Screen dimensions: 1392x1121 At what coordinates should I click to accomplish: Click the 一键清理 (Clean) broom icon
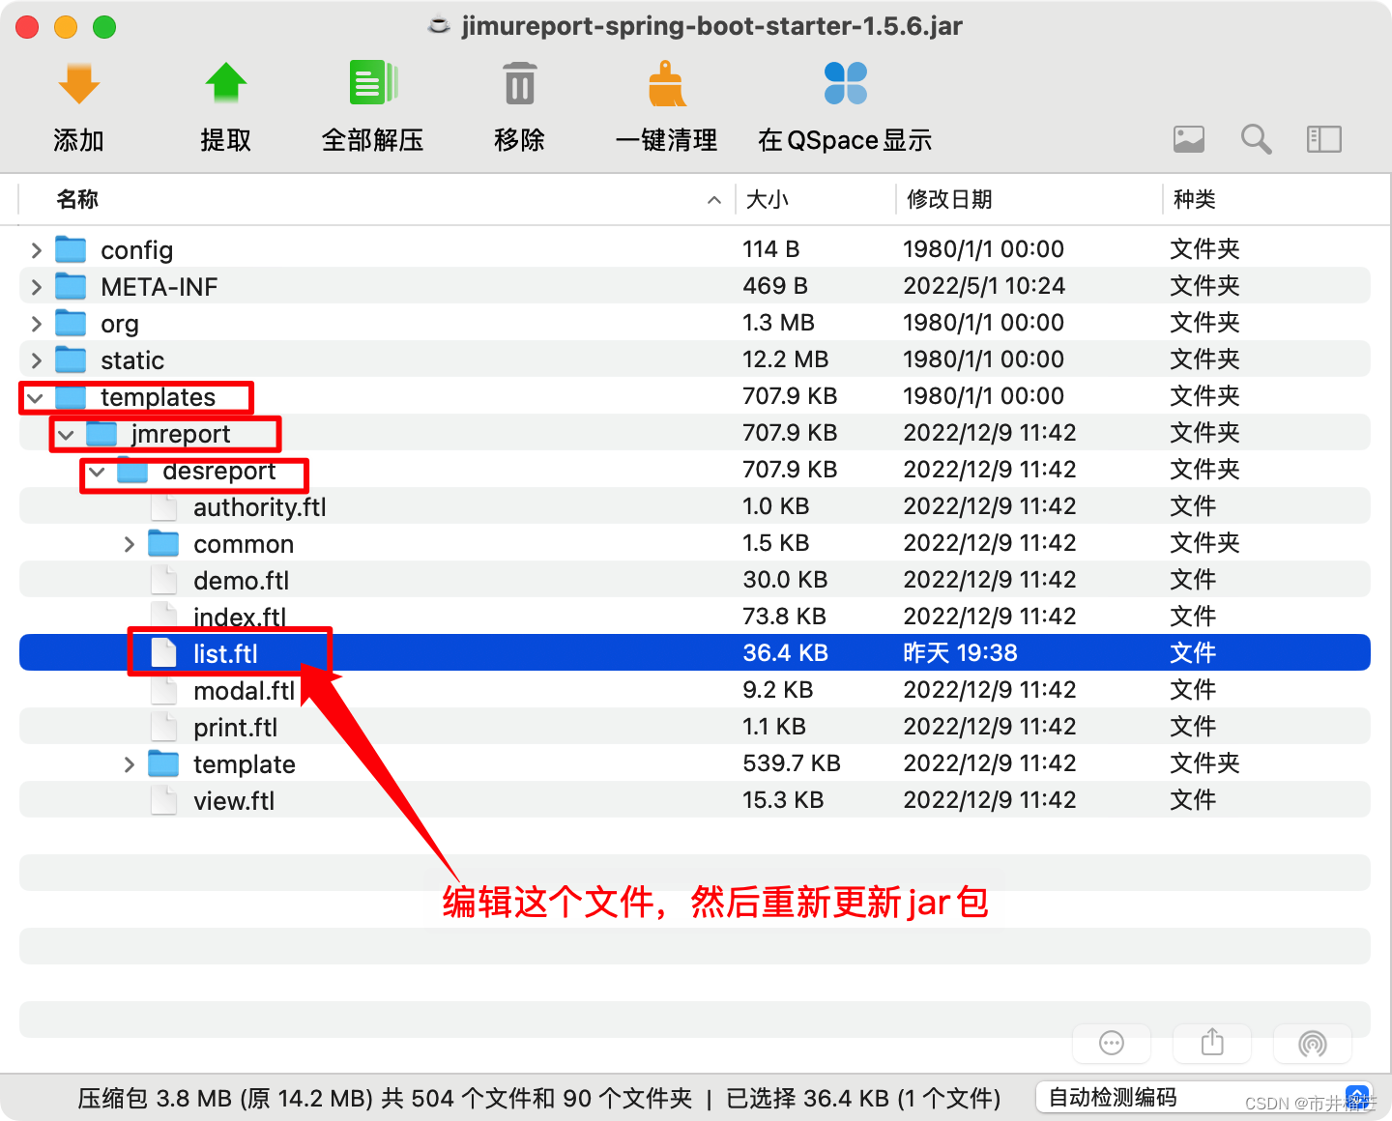click(x=667, y=83)
